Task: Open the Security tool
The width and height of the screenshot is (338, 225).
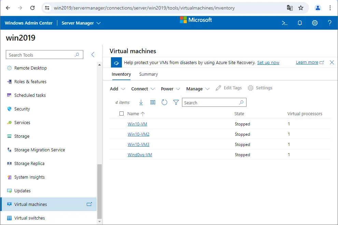Action: (x=49, y=109)
